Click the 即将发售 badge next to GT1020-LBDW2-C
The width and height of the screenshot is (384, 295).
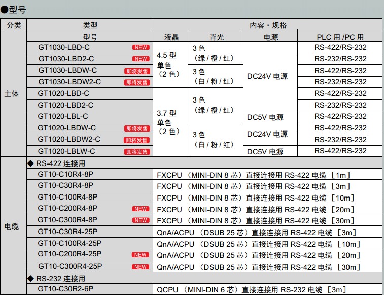coord(137,140)
